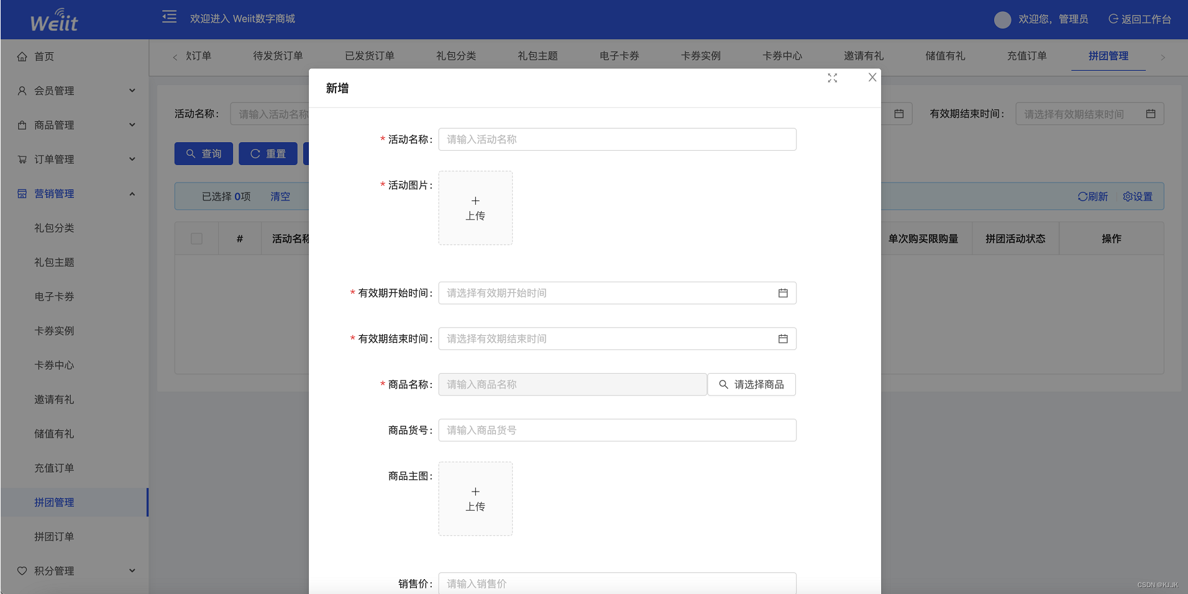
Task: Open calendar icon for 有效期开始时间 in the dialog
Action: pos(783,293)
